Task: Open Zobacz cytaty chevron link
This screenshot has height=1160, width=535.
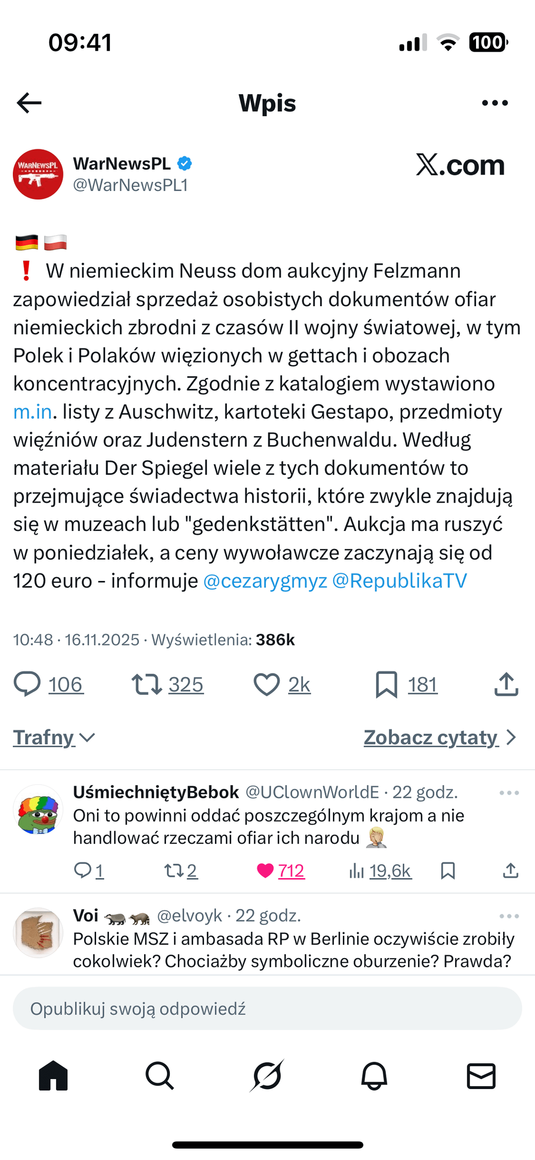Action: tap(440, 737)
